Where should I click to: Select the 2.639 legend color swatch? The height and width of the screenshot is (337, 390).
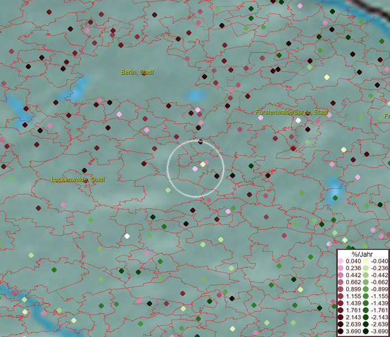(341, 324)
